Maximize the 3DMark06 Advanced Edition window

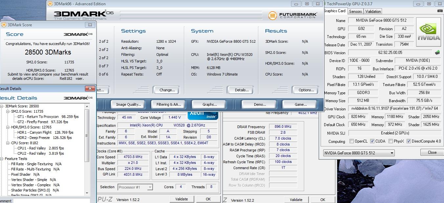(x=307, y=4)
